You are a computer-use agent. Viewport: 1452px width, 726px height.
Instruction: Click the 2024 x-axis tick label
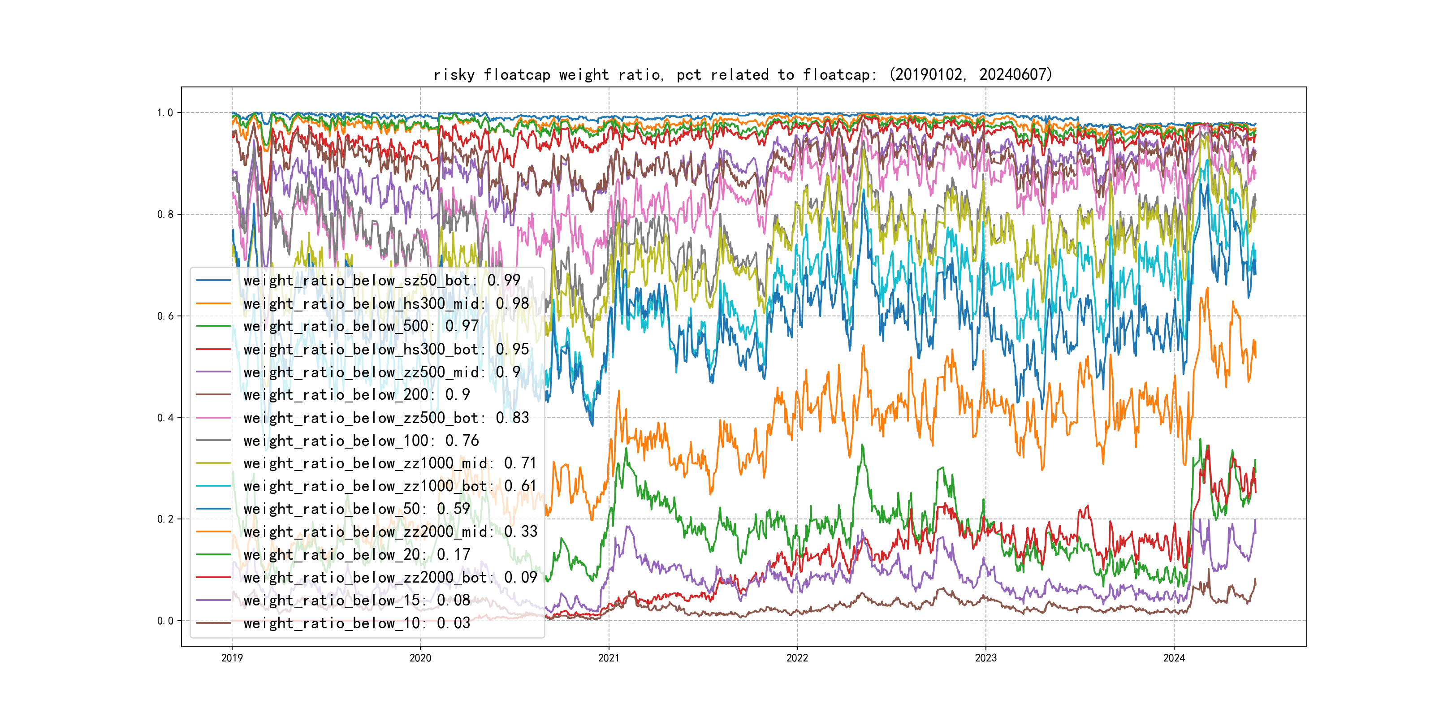coord(1174,658)
